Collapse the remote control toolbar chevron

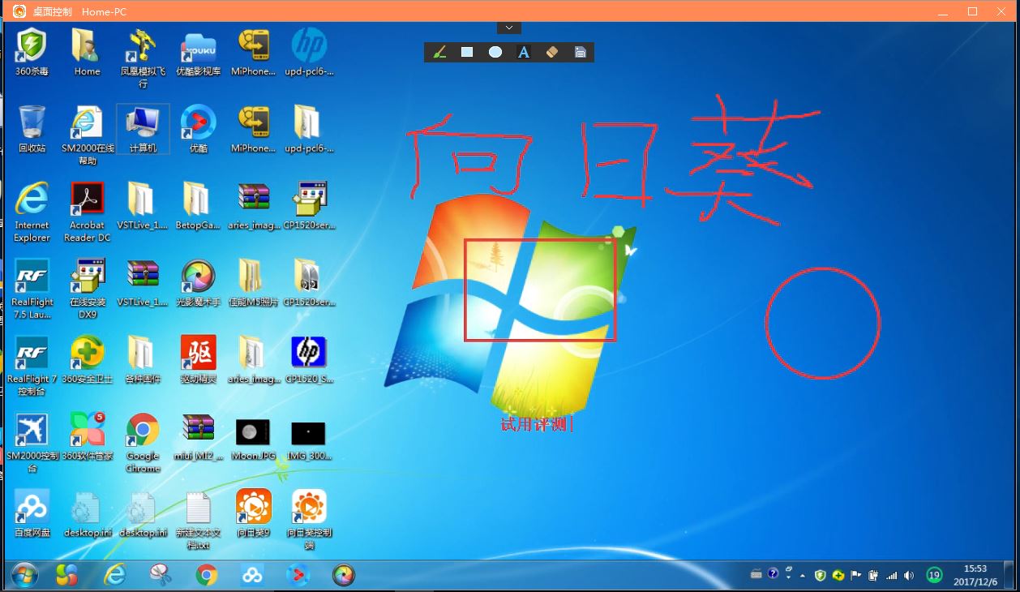(x=508, y=28)
